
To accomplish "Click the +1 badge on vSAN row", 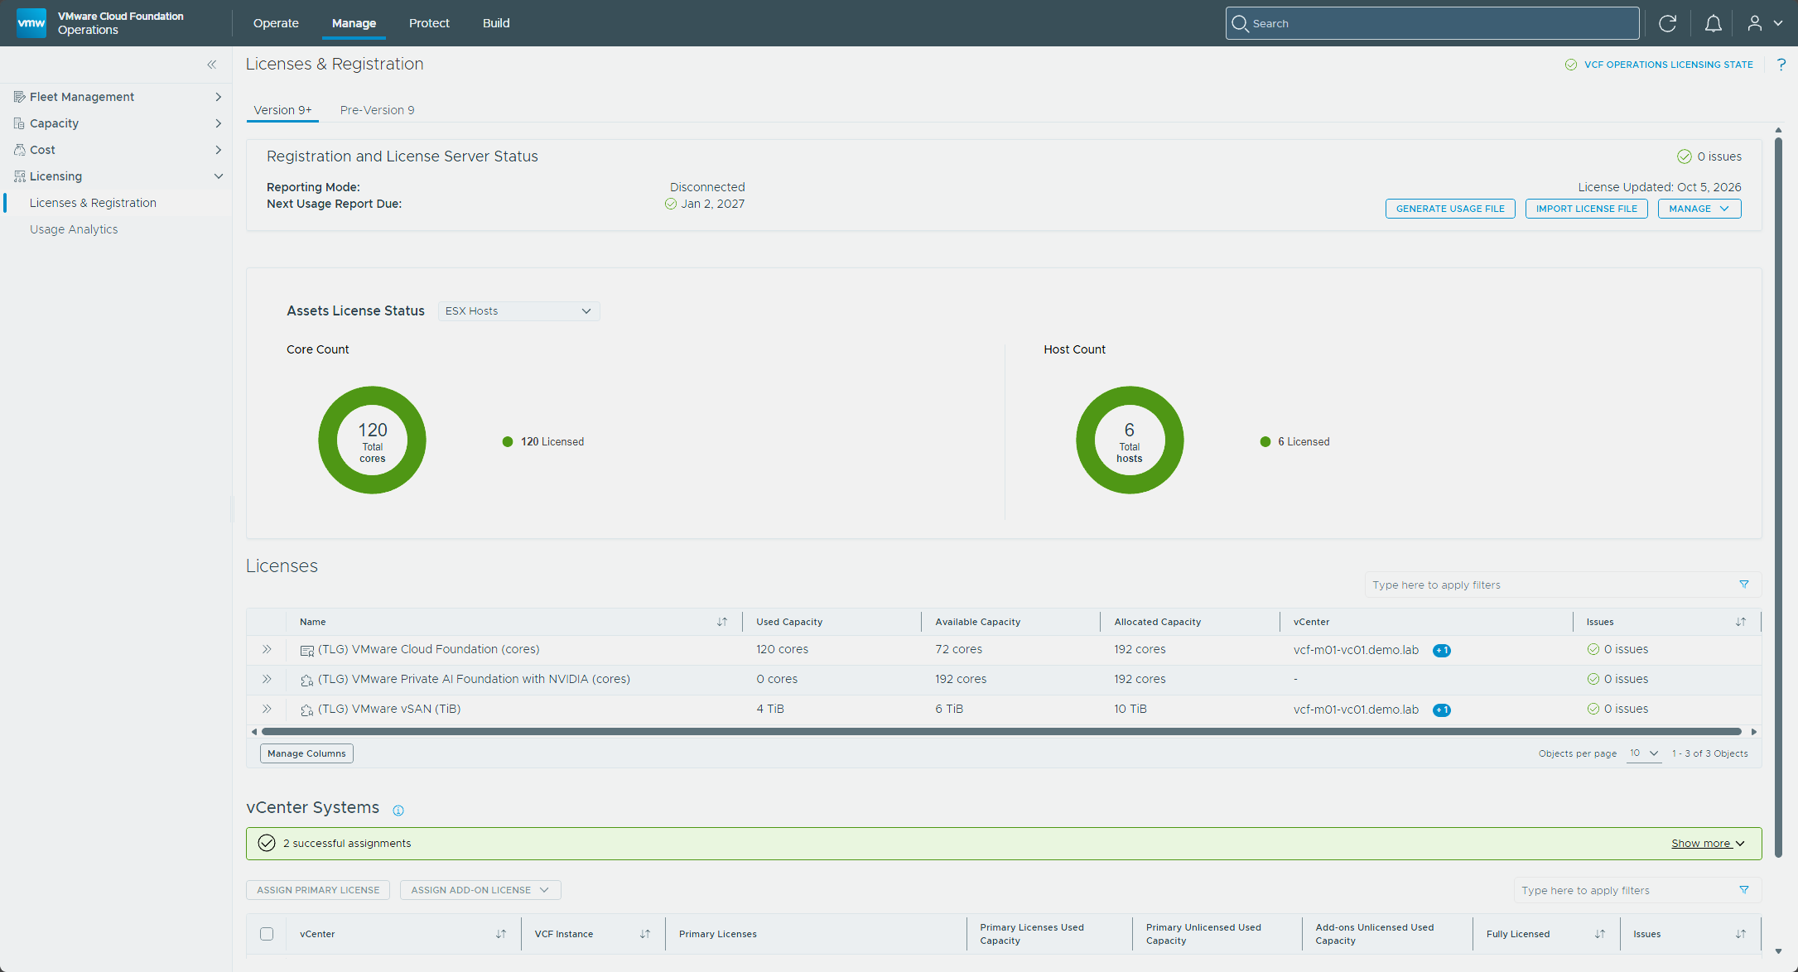I will [x=1442, y=710].
